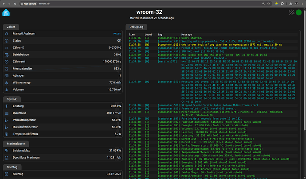Click the Durchfluss Maximum value 1.129 m³/h
The height and width of the screenshot is (179, 306).
pyautogui.click(x=114, y=158)
